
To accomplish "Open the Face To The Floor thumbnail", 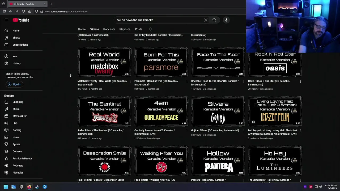I will click(218, 62).
